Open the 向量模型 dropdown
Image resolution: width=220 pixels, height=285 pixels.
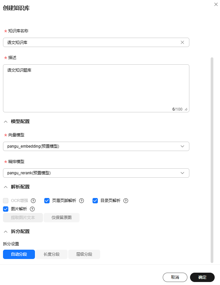[96, 146]
